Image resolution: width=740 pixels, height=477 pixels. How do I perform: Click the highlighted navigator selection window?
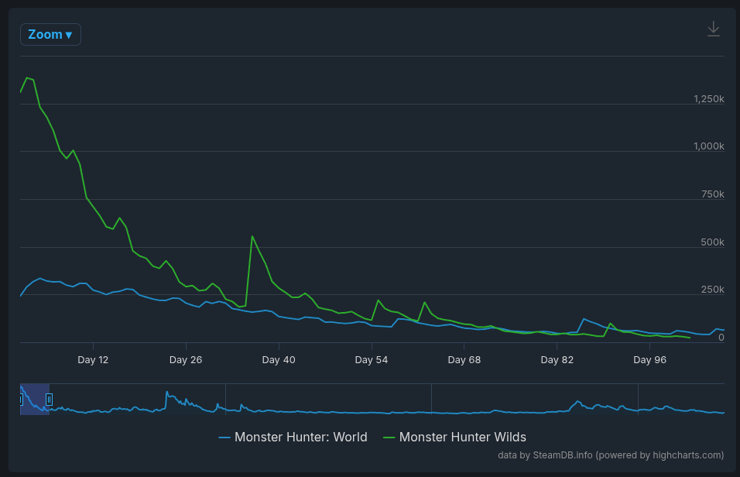(35, 400)
